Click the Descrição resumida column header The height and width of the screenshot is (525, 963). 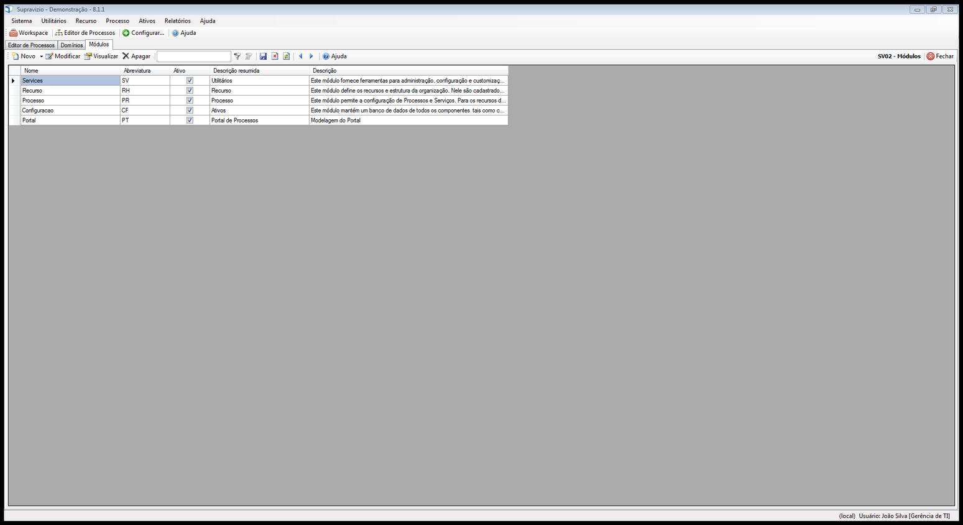tap(259, 71)
